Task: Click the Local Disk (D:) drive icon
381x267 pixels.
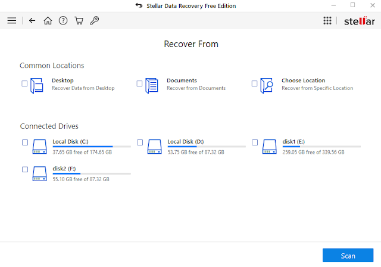Action: pos(155,147)
